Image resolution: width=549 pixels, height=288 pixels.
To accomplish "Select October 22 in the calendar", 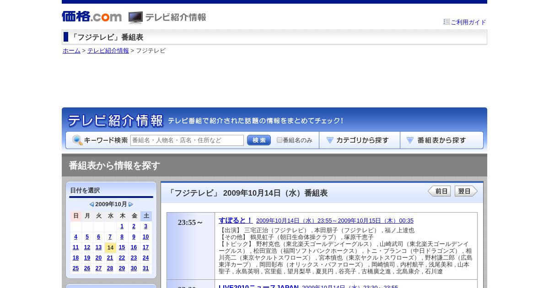I will pos(122,258).
